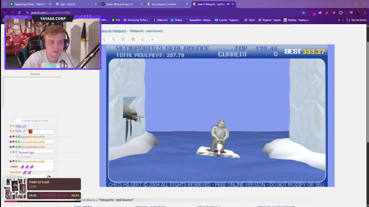
Task: Open the Courrier - Support bookmark
Action: click(x=227, y=20)
